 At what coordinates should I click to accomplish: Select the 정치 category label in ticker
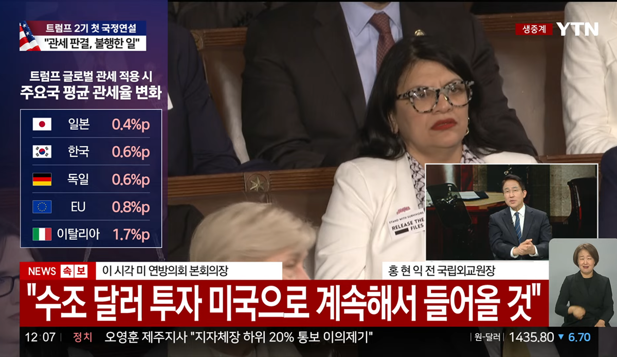tap(83, 337)
